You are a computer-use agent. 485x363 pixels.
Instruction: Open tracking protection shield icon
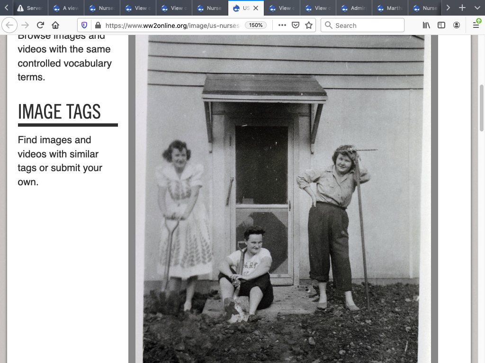[x=85, y=25]
